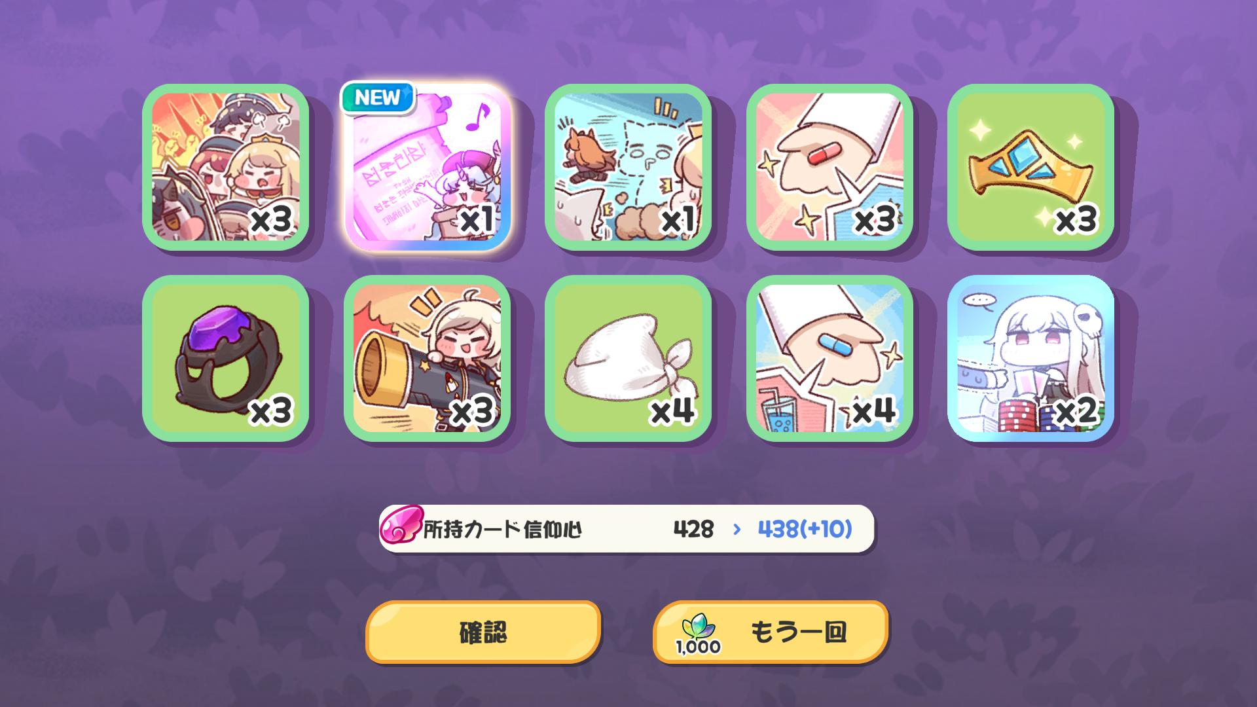Viewport: 1257px width, 707px height.
Task: Select the crowd of soldiers card
Action: [225, 167]
